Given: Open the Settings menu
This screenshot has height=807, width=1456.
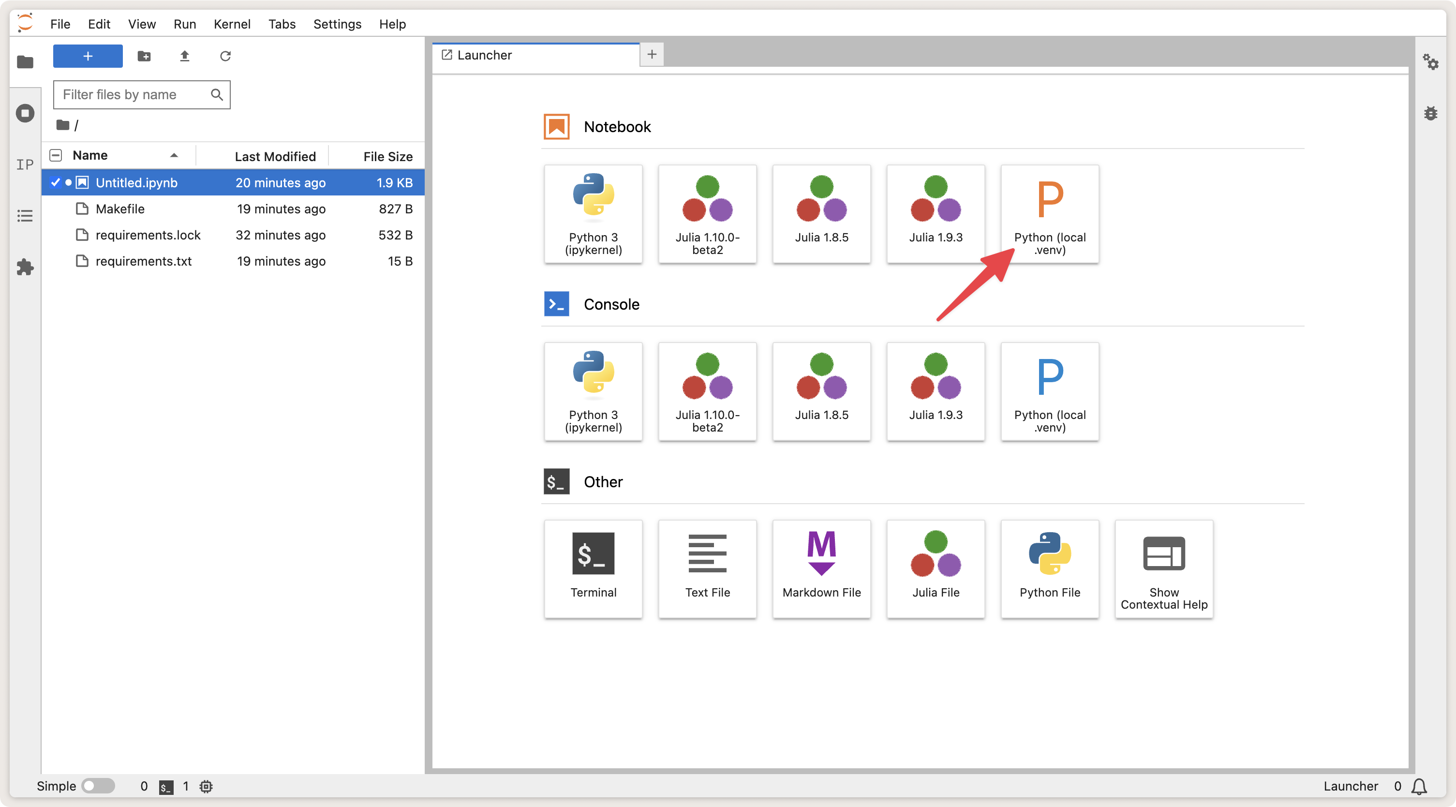Looking at the screenshot, I should [x=337, y=24].
